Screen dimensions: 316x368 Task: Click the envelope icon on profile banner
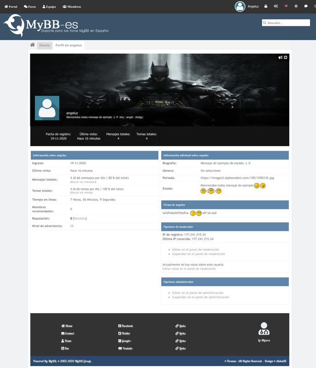(x=286, y=57)
